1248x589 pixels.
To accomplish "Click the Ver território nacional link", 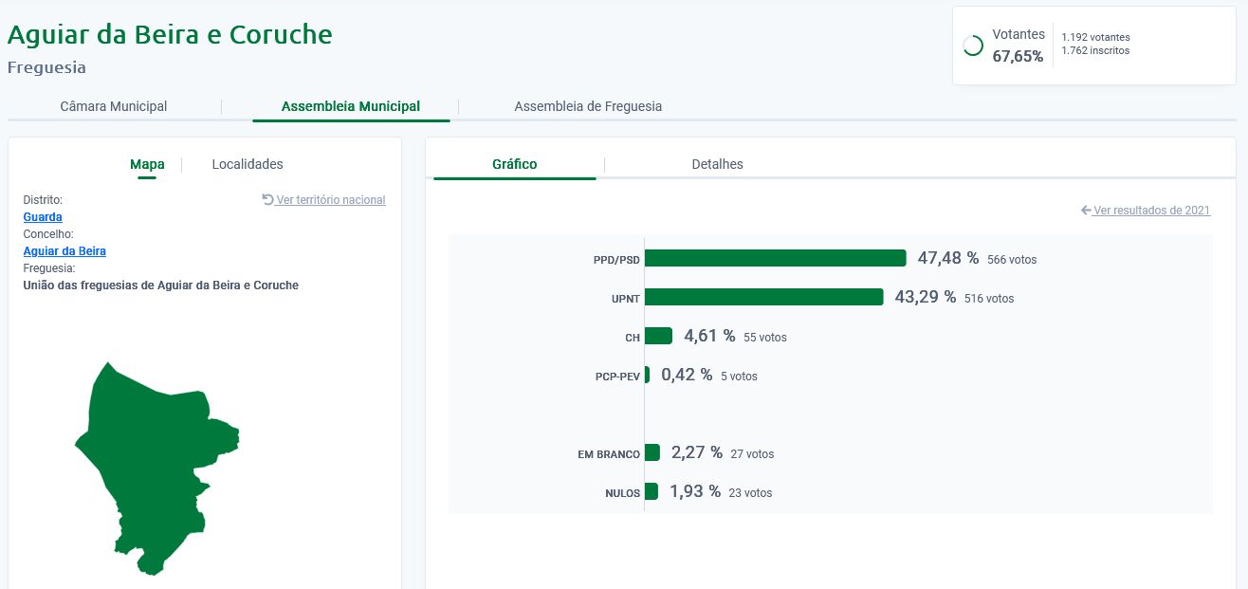I will pyautogui.click(x=331, y=200).
